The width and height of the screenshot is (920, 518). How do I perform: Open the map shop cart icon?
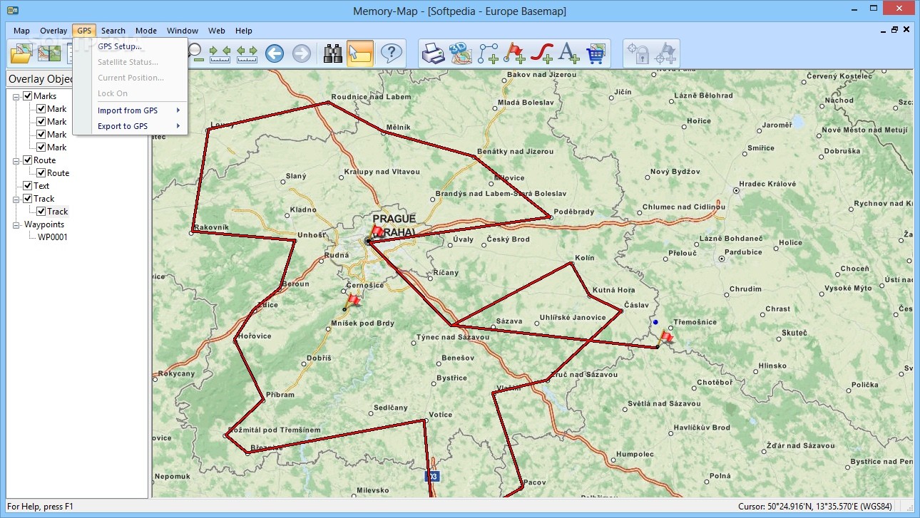[x=596, y=53]
